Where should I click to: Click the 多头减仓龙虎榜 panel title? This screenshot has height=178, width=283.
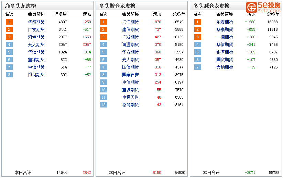[x=211, y=6]
